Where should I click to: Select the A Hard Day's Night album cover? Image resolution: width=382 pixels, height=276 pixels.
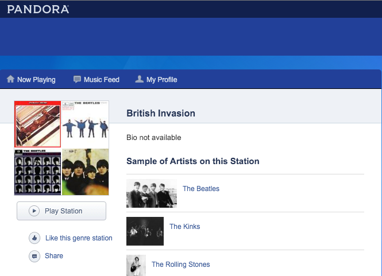click(38, 172)
